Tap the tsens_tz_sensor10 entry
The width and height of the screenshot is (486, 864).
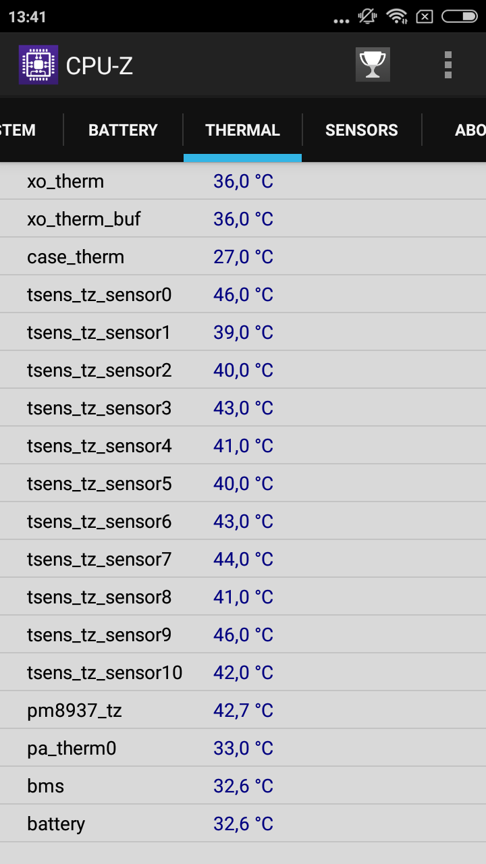click(243, 673)
